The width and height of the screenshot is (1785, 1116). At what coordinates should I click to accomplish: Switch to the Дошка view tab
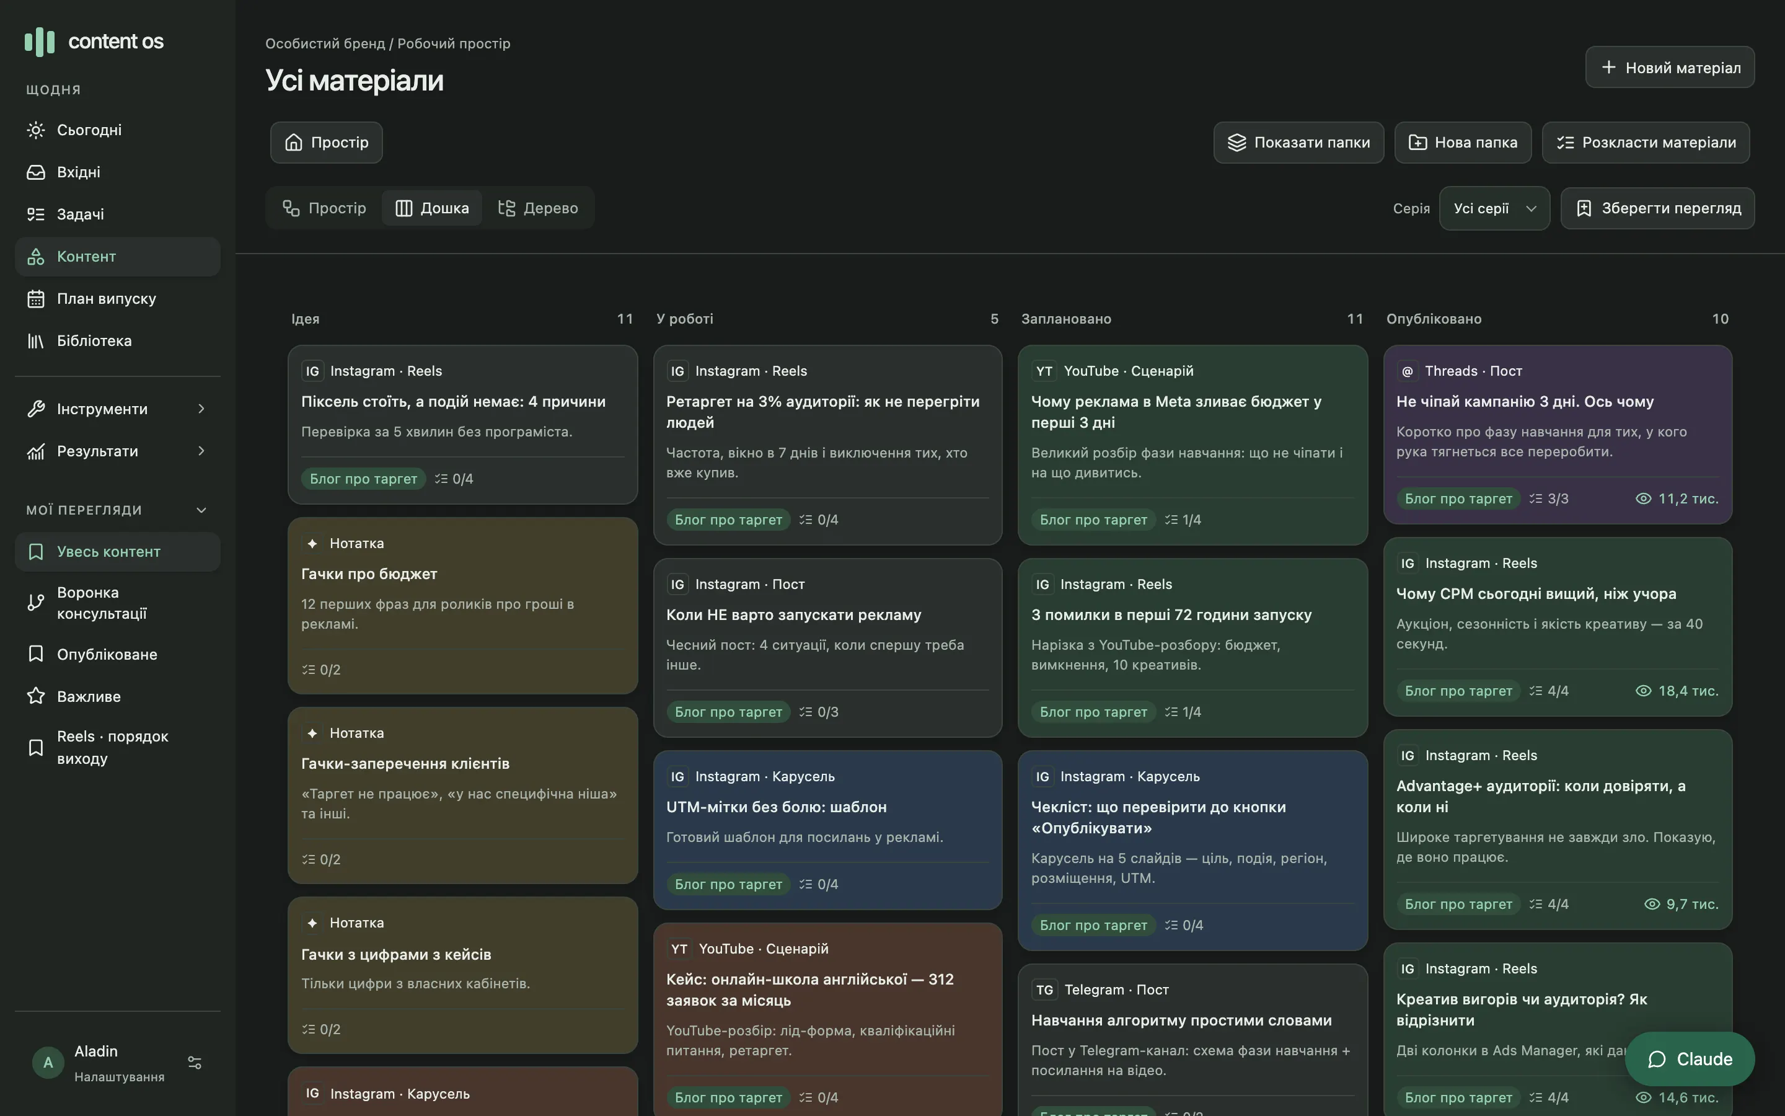[x=432, y=208]
